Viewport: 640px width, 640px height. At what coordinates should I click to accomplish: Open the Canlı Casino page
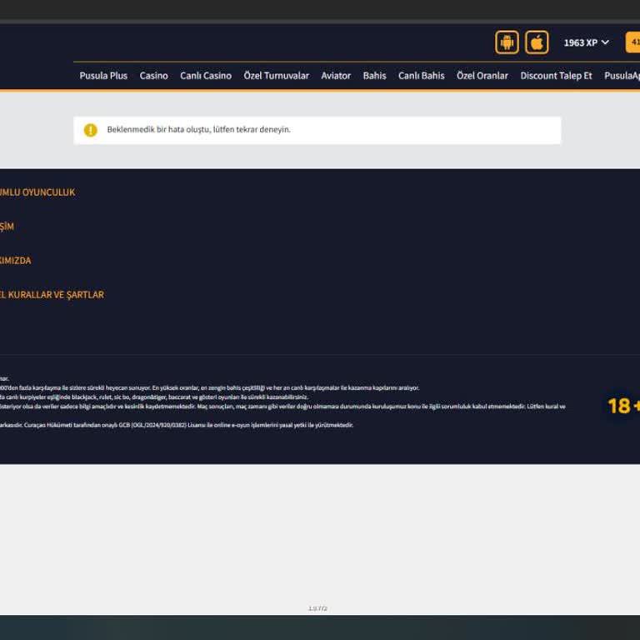pos(206,76)
